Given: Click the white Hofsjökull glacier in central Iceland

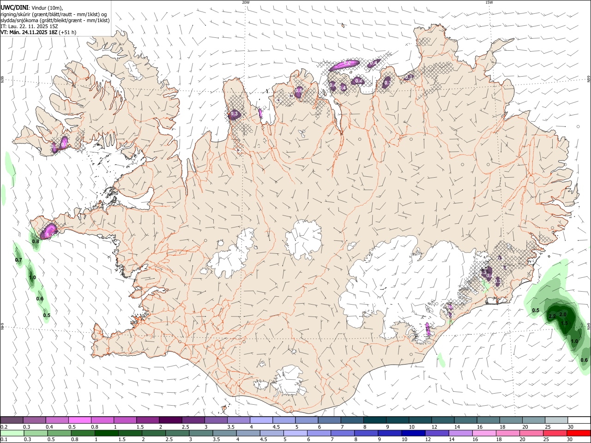Looking at the screenshot, I should pyautogui.click(x=303, y=239).
